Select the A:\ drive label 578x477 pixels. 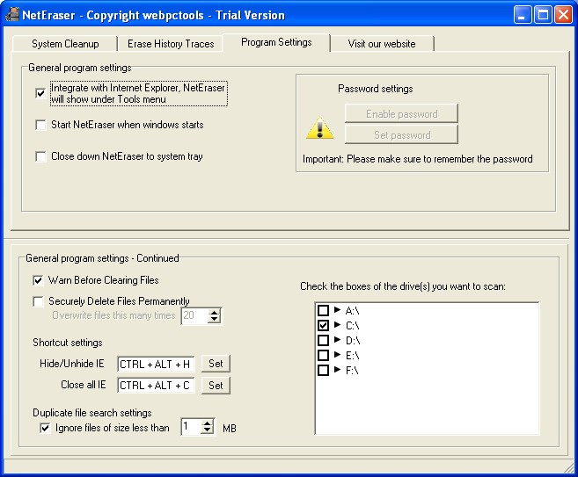click(353, 311)
